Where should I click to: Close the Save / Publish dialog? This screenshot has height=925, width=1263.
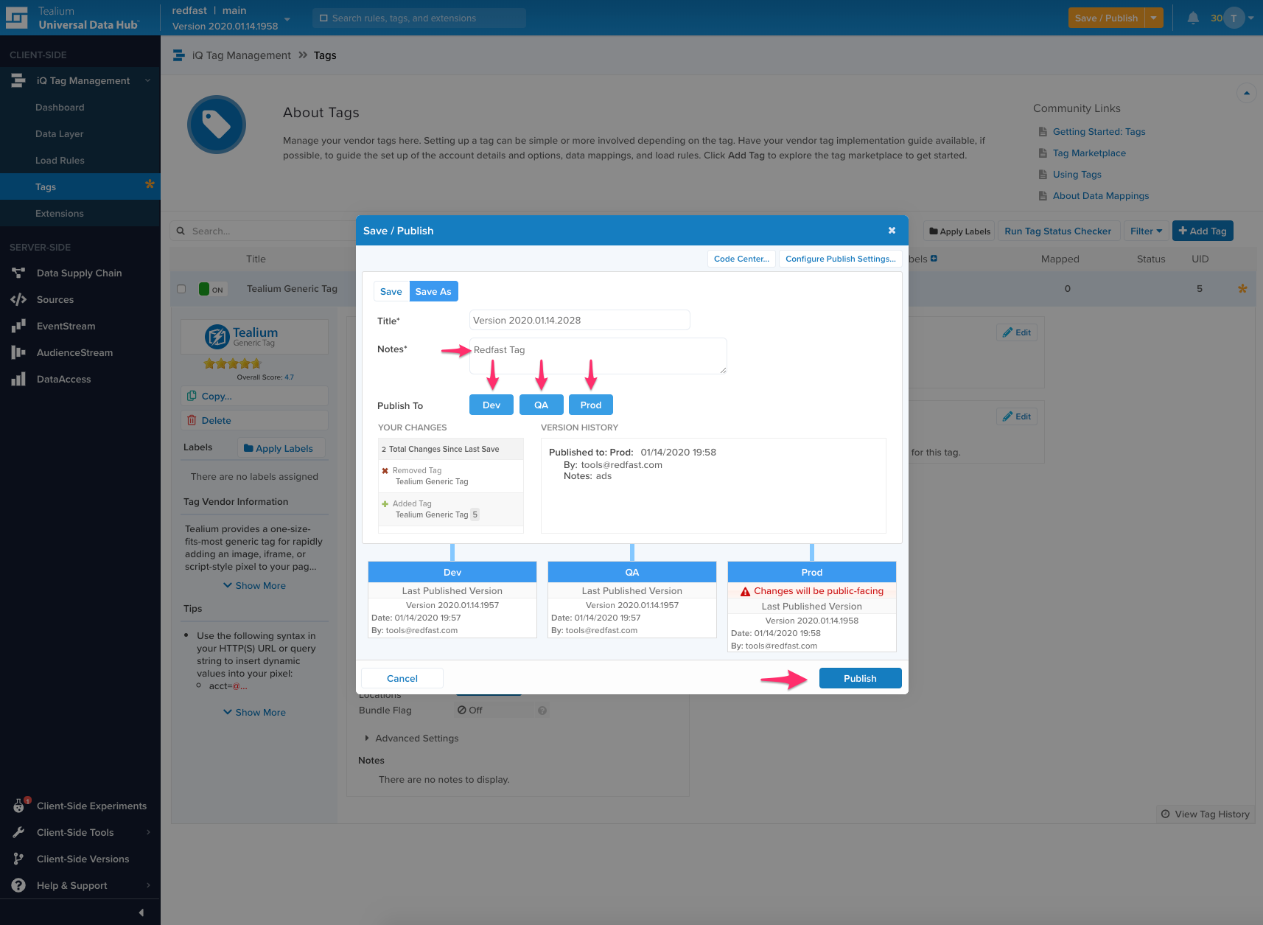892,231
